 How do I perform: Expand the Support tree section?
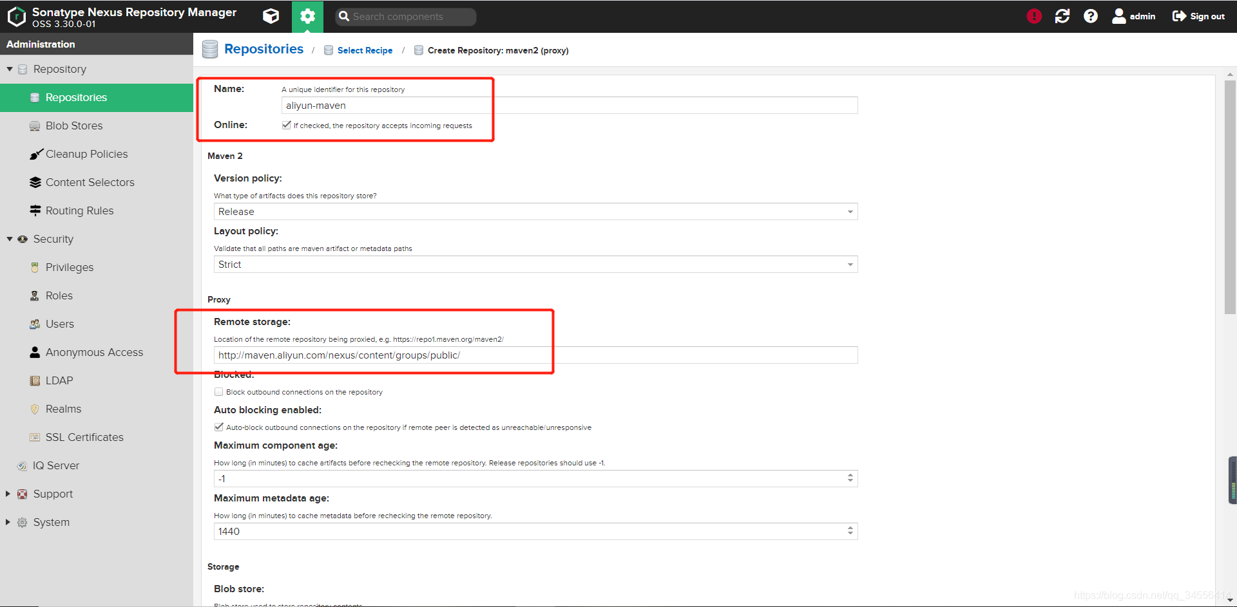(x=8, y=494)
